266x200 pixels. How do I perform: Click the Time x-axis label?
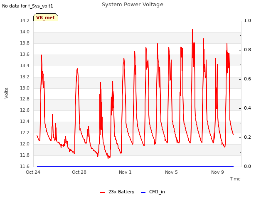(235, 179)
